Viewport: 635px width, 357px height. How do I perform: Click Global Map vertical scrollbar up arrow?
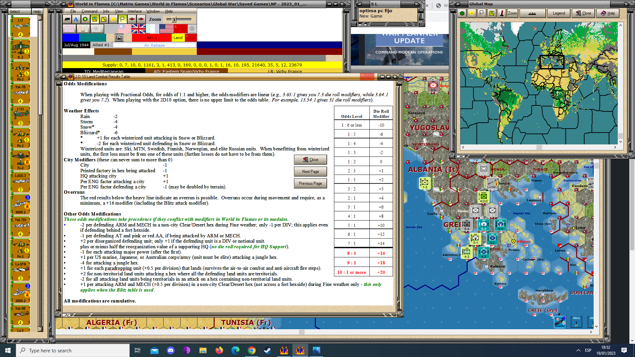620,25
